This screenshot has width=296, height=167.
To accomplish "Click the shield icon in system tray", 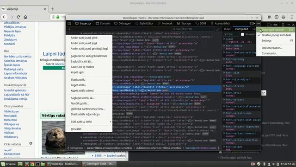I will [259, 164].
